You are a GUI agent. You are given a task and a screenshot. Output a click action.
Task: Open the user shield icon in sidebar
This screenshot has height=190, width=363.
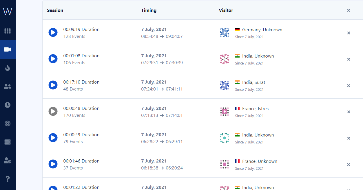tap(8, 161)
